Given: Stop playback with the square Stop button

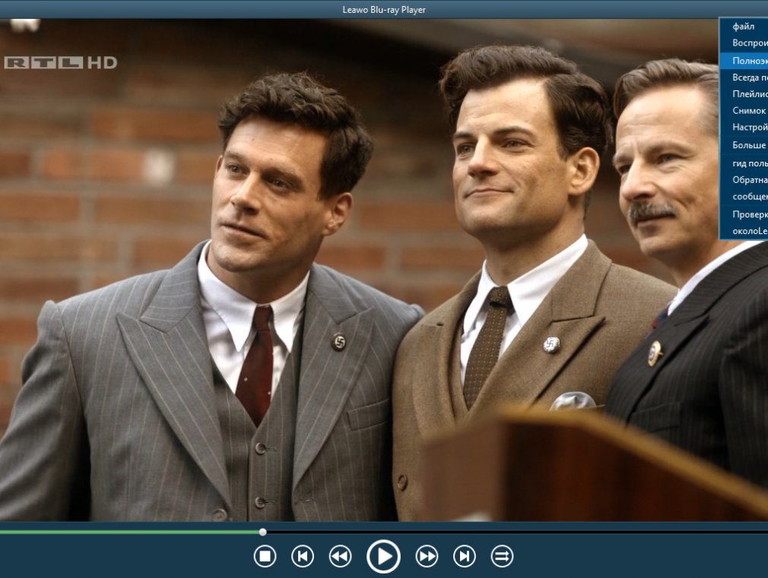Looking at the screenshot, I should tap(265, 557).
